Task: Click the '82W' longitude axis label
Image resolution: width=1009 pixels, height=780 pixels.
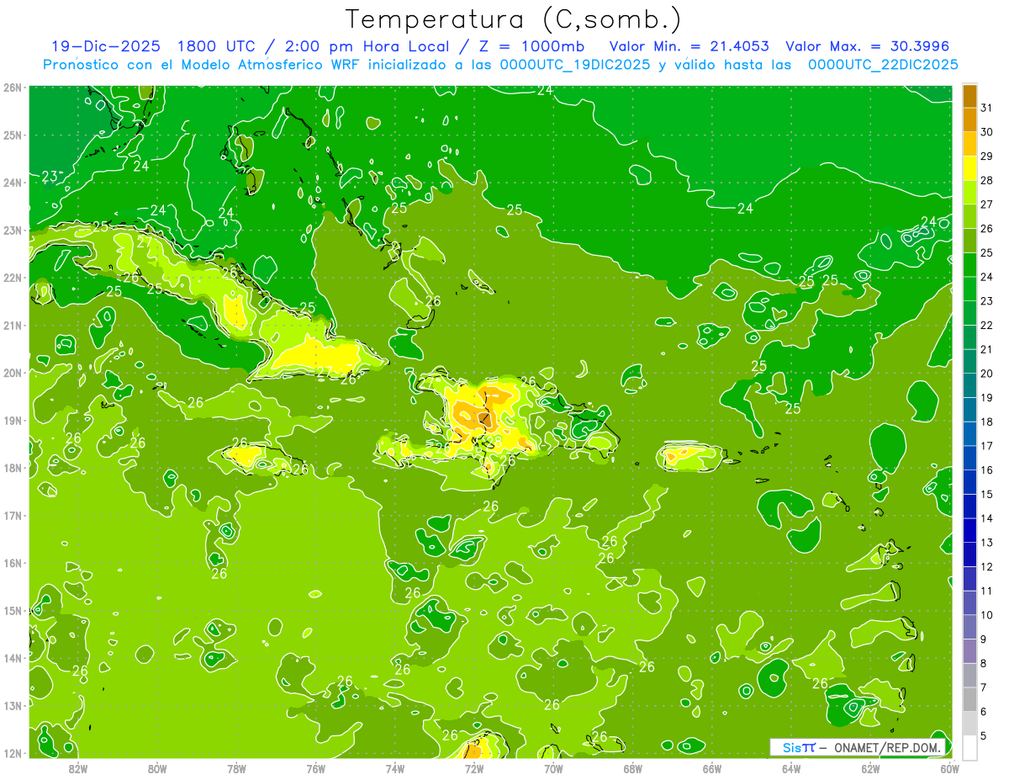Action: (77, 767)
